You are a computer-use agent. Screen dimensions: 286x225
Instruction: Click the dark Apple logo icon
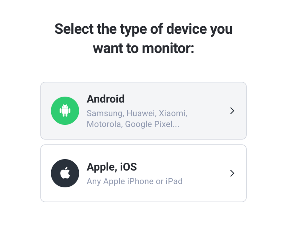point(65,173)
